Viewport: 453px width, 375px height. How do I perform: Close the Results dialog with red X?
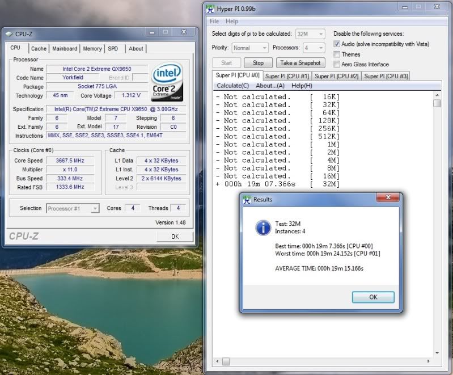(388, 198)
